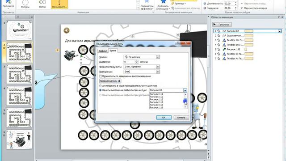Image resolution: width=286 pixels, height=161 pixels.
Task: Select the Петли motion path effect
Action: coord(42,4)
